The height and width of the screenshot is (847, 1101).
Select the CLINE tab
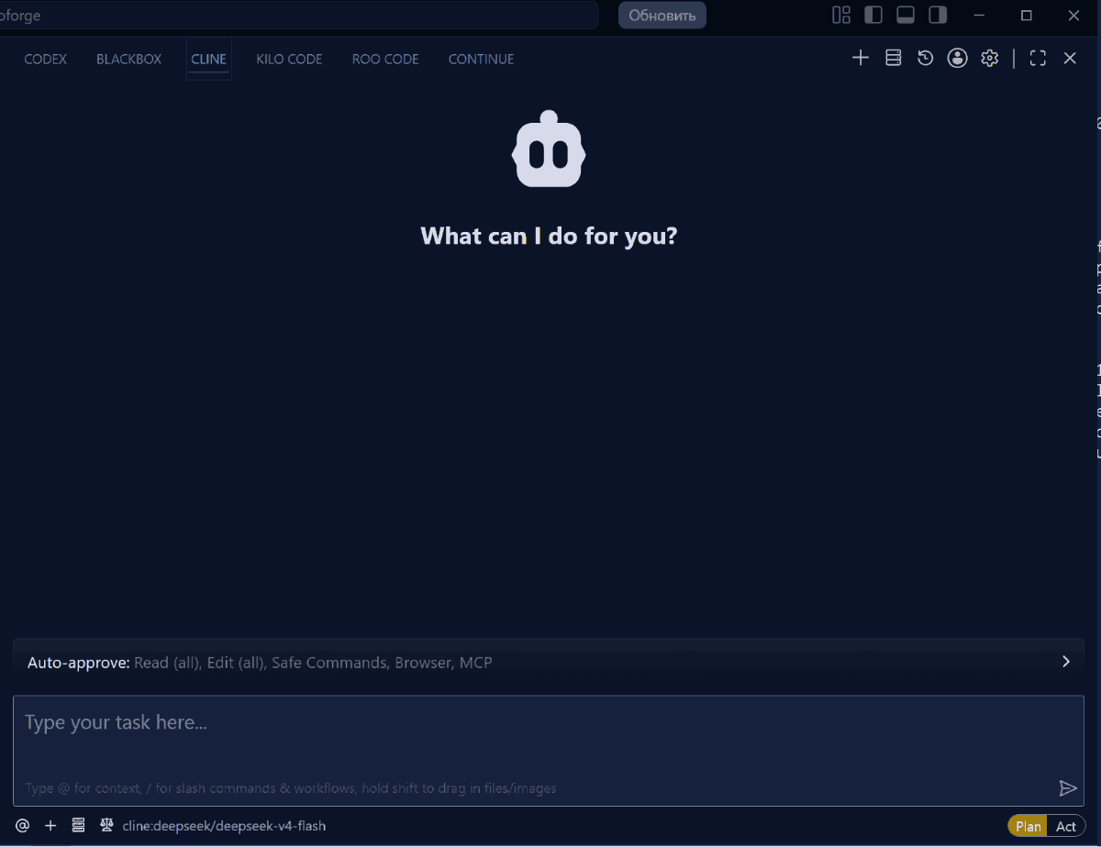(x=208, y=59)
